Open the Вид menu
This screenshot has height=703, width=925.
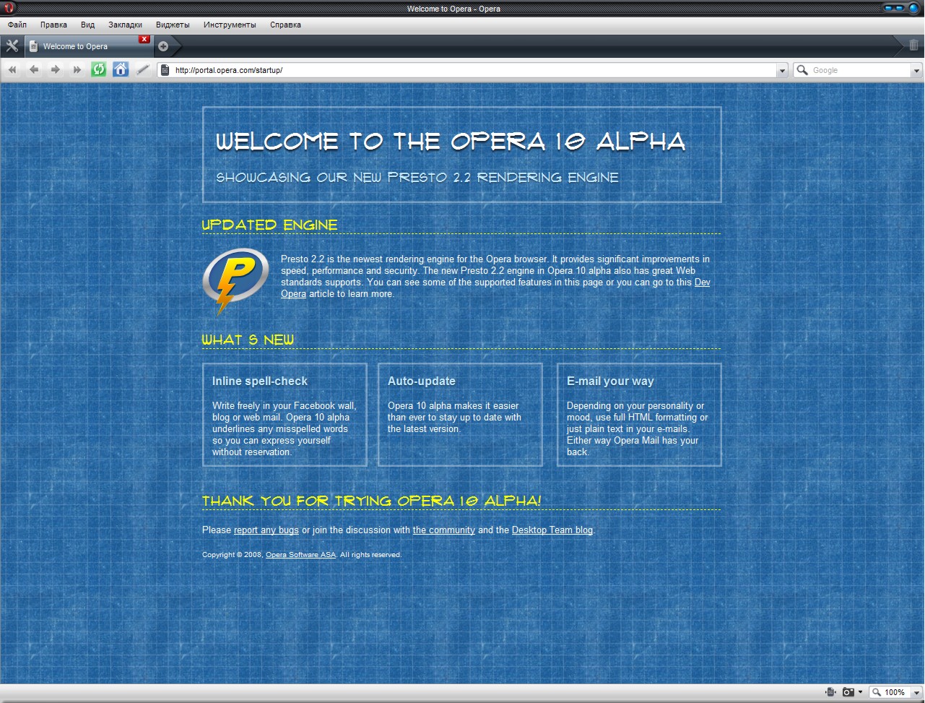tap(87, 25)
